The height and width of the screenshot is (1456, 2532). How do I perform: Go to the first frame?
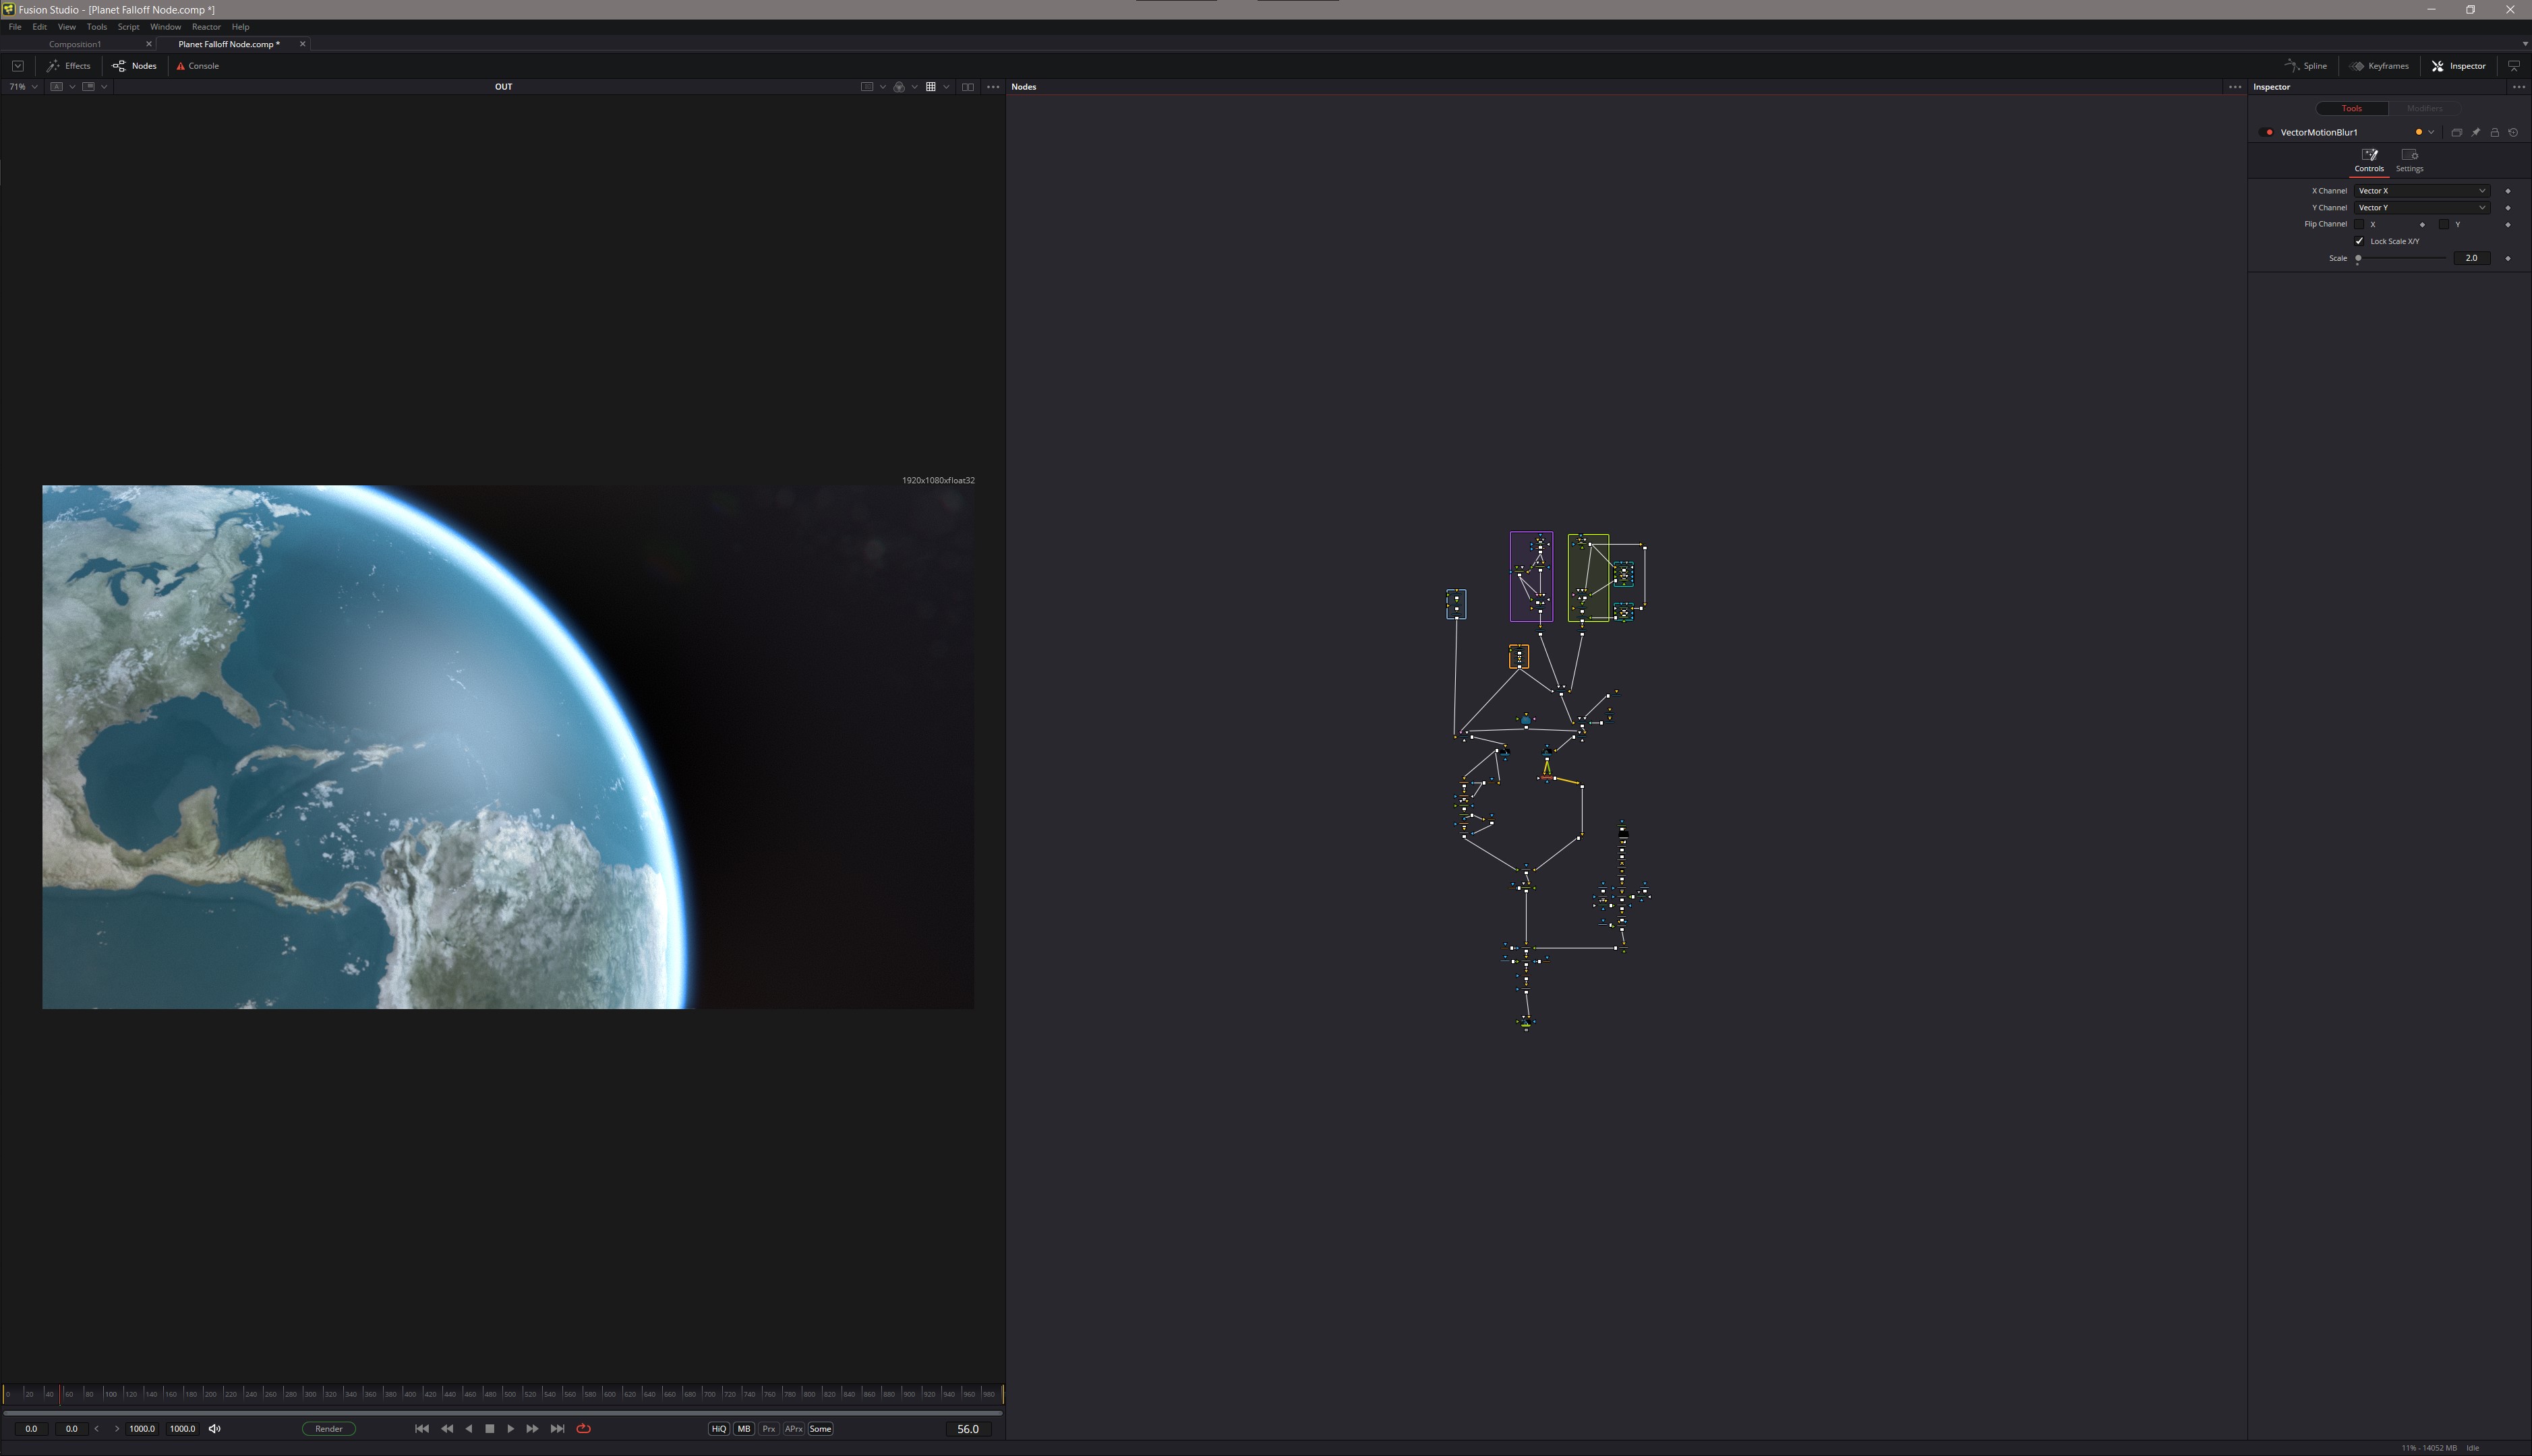tap(422, 1429)
